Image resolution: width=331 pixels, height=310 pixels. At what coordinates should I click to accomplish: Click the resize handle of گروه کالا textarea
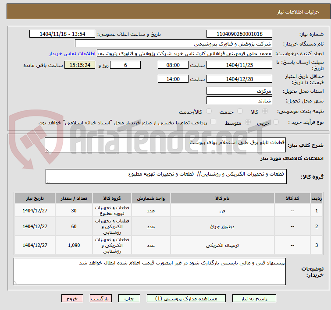coord(48,182)
